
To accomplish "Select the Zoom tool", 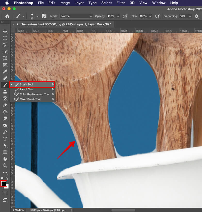I will [5, 166].
